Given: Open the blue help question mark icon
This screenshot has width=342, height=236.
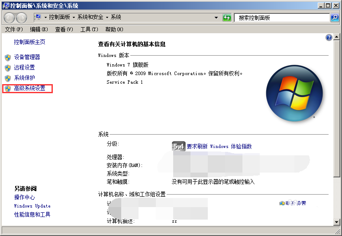Looking at the screenshot, I should (329, 38).
